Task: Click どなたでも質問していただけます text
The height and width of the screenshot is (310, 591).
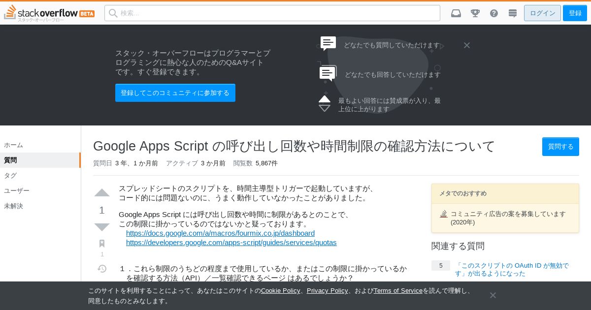Action: click(x=392, y=45)
